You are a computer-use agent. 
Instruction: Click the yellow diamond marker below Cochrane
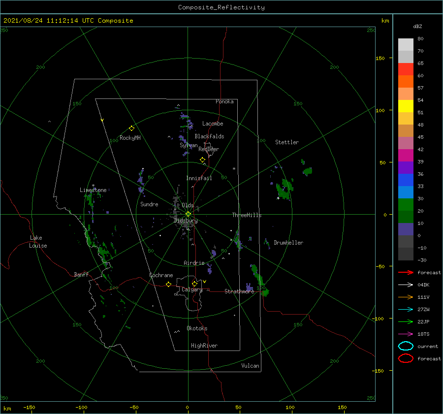(x=168, y=285)
